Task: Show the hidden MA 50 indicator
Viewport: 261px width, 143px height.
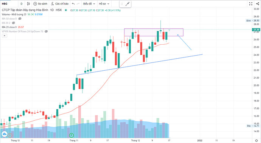Action: [20, 19]
